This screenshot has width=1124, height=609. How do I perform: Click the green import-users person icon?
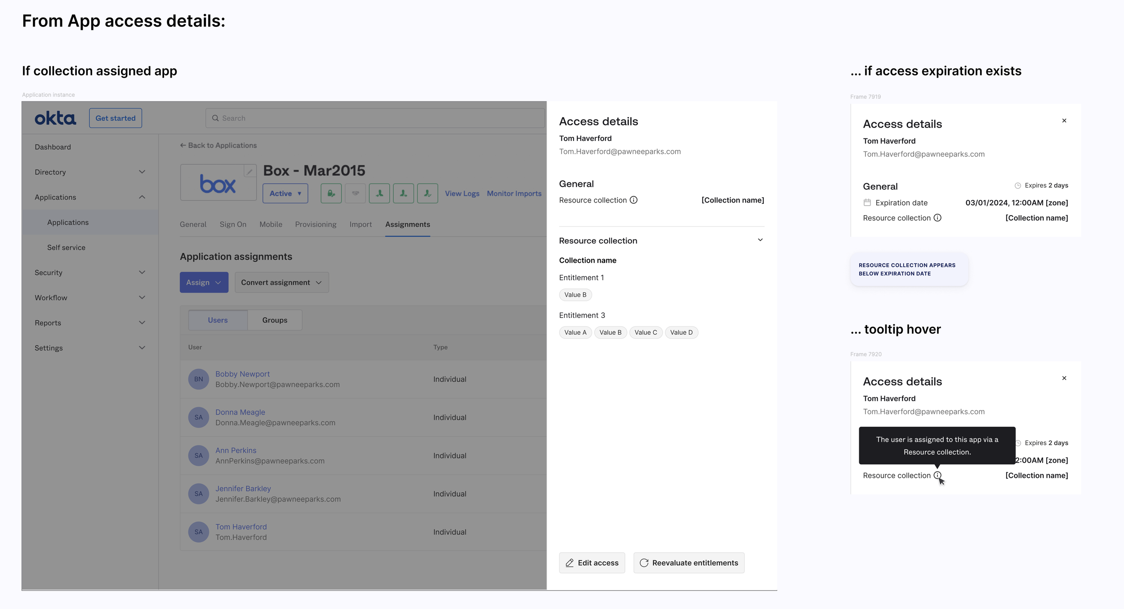[379, 193]
